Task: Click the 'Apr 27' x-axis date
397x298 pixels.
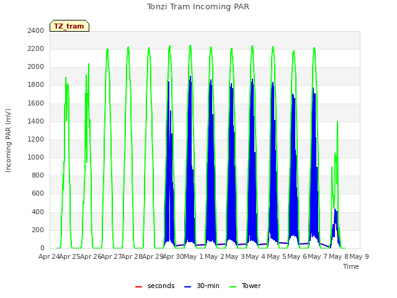Action: pos(111,256)
